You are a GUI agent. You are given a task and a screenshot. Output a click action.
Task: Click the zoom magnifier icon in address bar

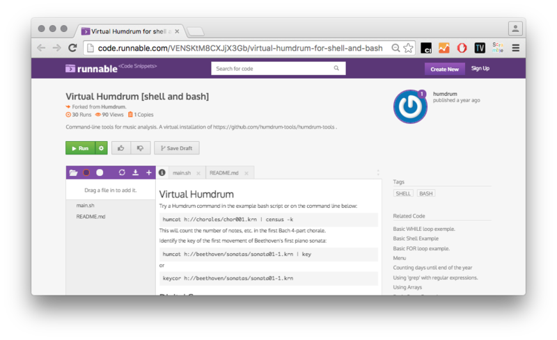coord(395,48)
